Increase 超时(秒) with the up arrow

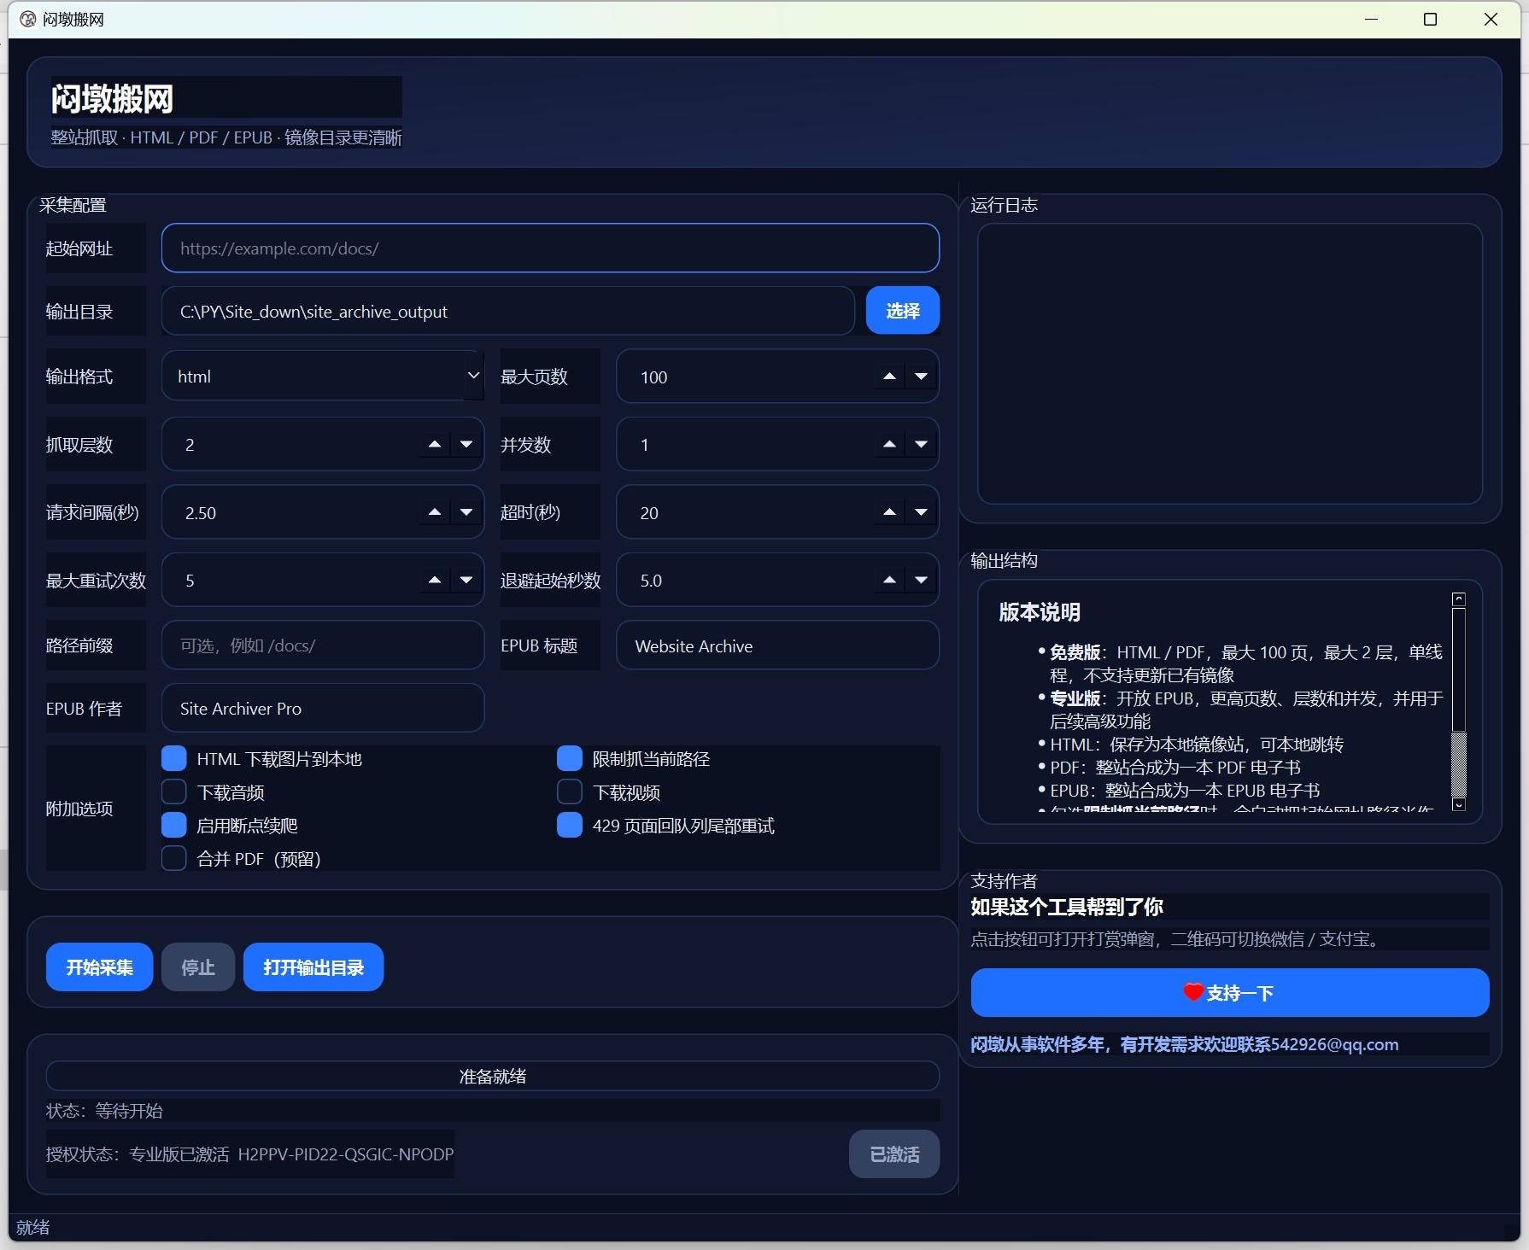tap(888, 511)
